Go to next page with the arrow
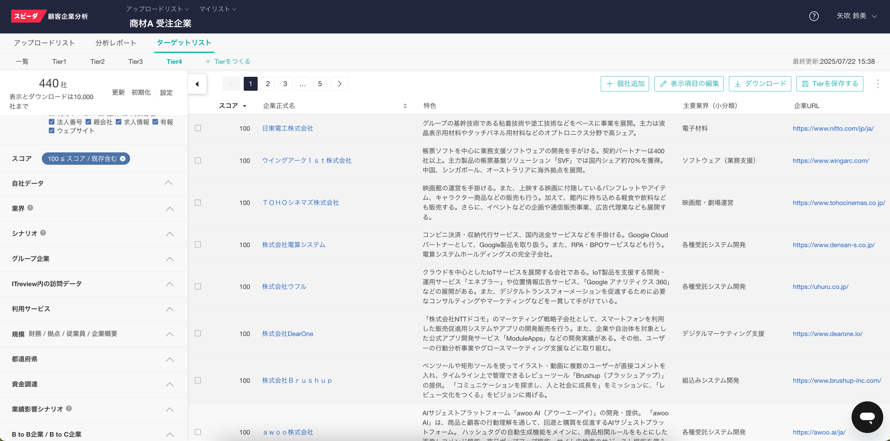The height and width of the screenshot is (441, 890). point(339,84)
